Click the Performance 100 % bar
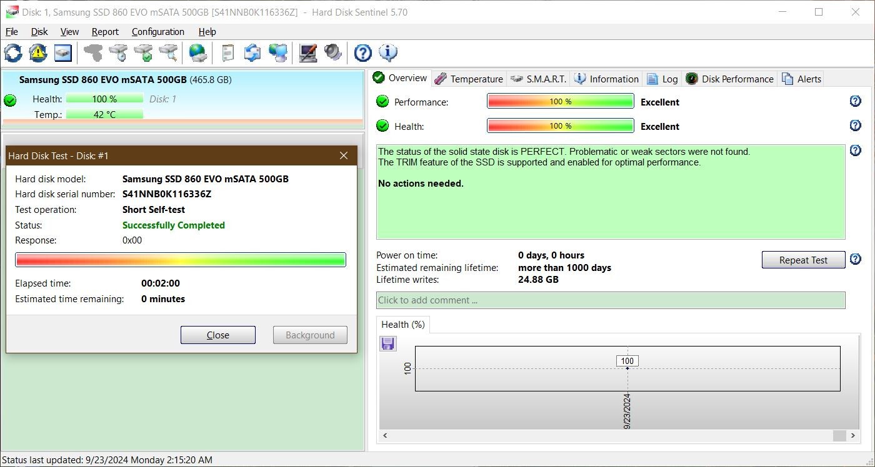The image size is (875, 467). 561,101
